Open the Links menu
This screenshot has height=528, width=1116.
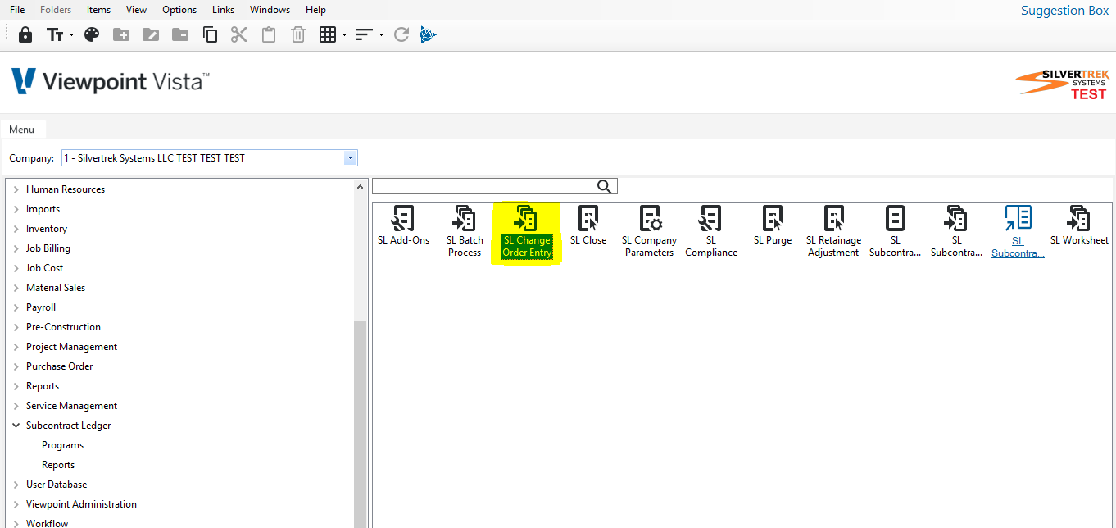(223, 10)
